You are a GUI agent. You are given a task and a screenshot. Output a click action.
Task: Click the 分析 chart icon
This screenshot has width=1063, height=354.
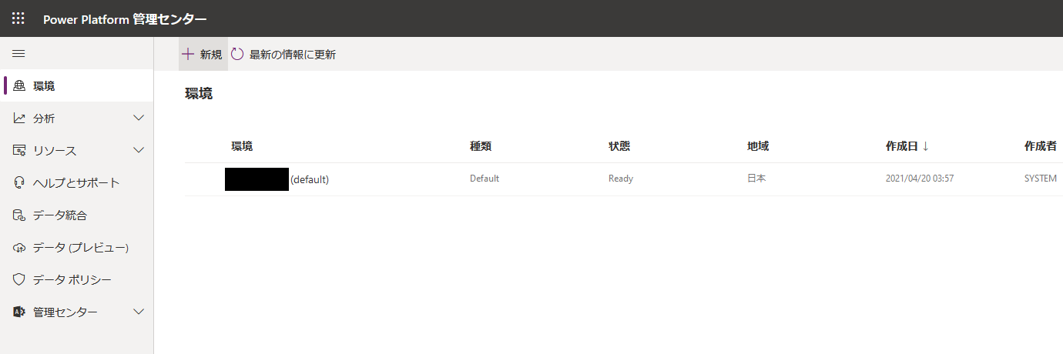[x=20, y=119]
